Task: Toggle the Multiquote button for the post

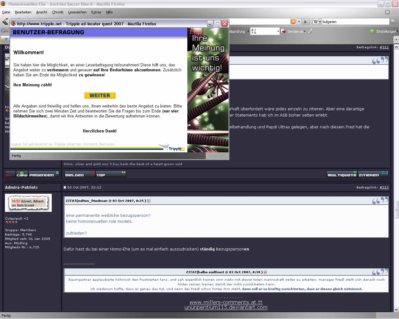Action: (342, 174)
